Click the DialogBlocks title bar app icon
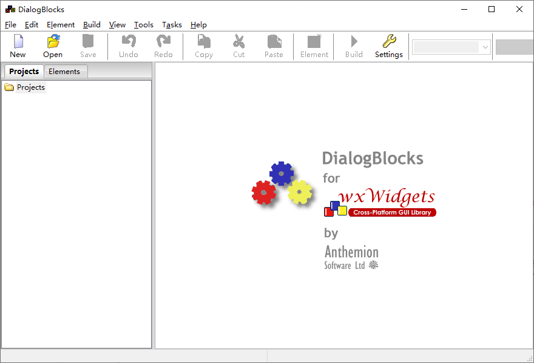 [10, 9]
